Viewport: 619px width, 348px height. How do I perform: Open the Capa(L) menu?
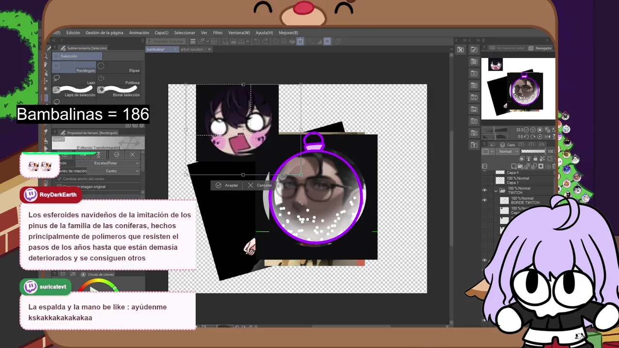(x=162, y=33)
